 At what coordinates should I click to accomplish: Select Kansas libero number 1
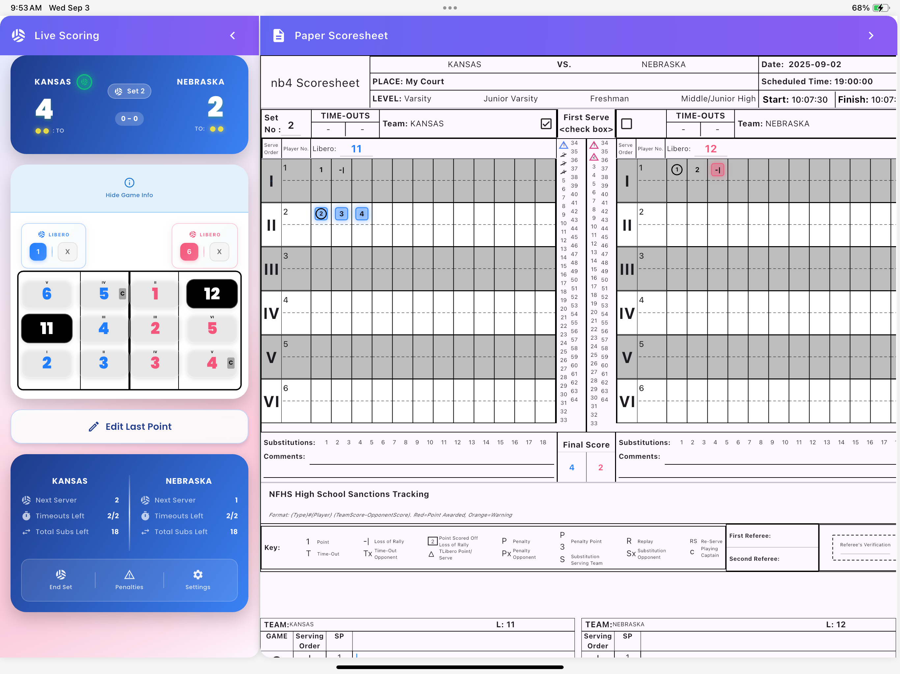tap(38, 252)
